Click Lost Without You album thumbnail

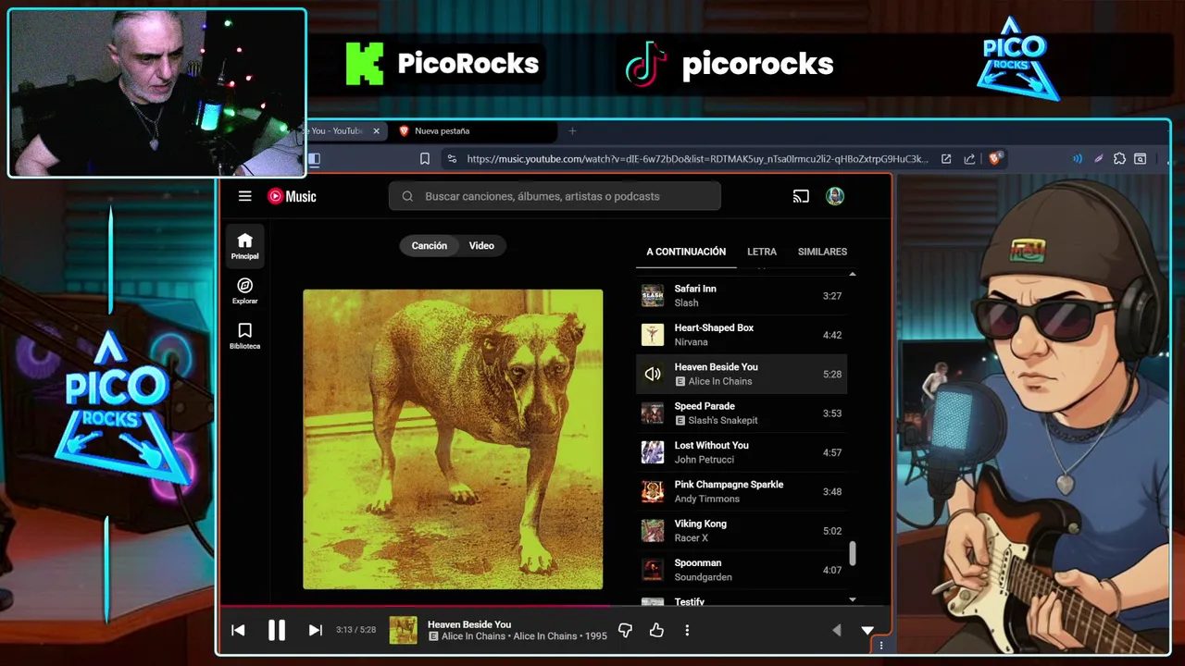tap(653, 452)
